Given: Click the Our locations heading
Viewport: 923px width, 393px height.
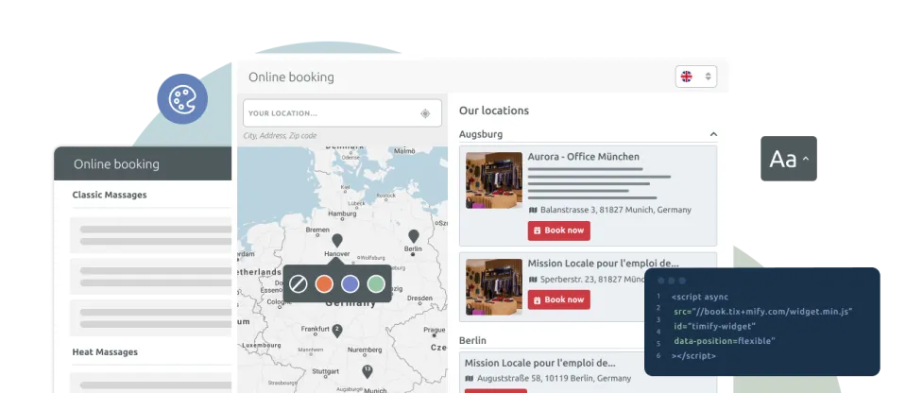Looking at the screenshot, I should point(494,111).
